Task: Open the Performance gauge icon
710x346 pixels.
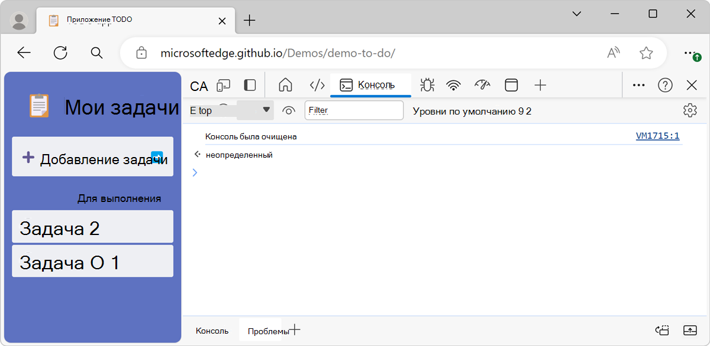Action: click(x=482, y=84)
